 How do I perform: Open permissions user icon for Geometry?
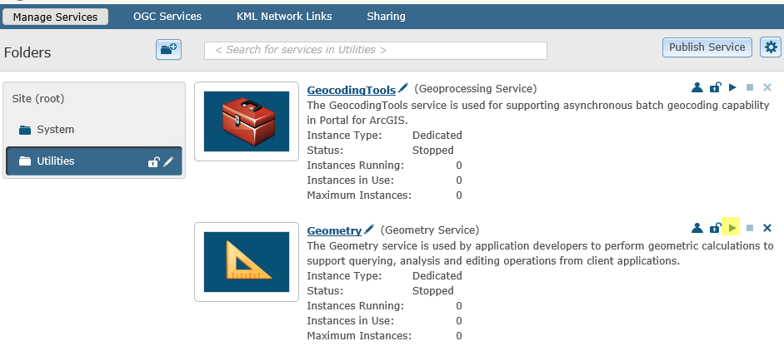(x=697, y=228)
